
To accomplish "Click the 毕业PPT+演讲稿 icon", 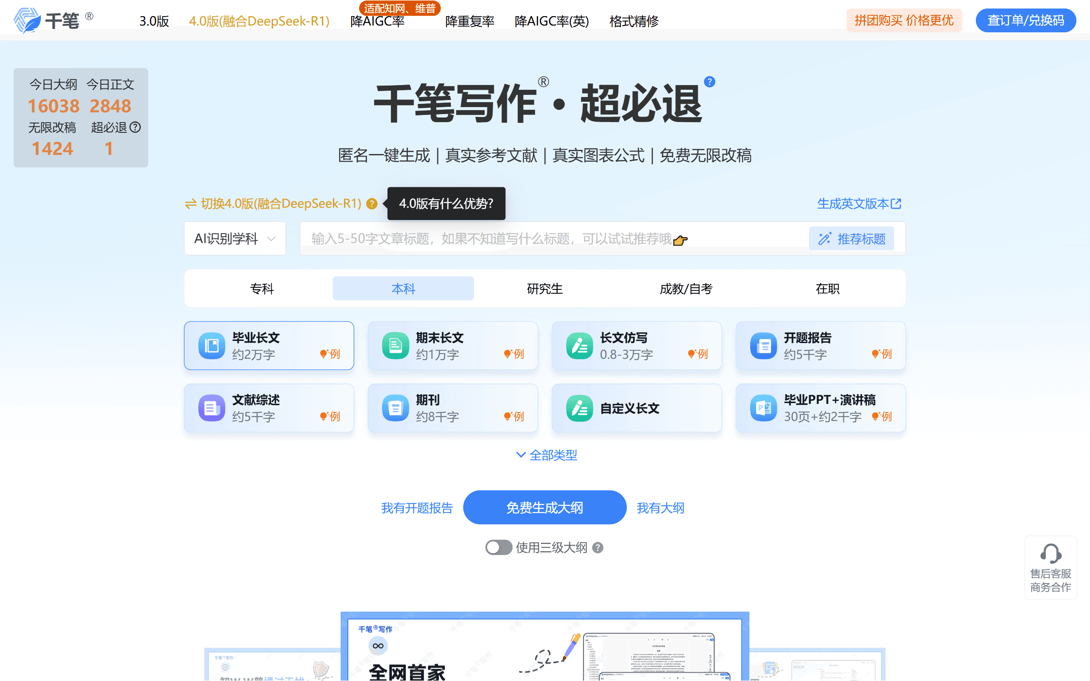I will 763,408.
